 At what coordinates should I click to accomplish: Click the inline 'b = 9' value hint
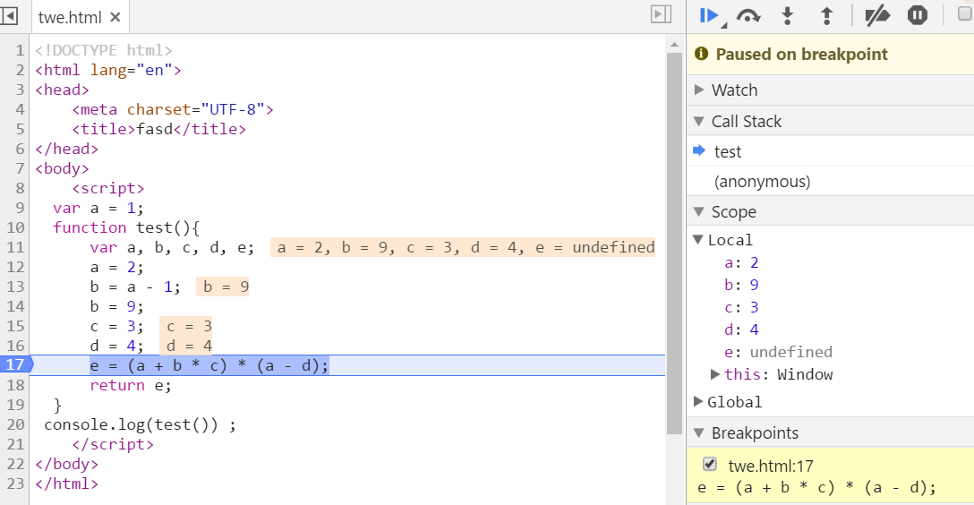tap(222, 287)
